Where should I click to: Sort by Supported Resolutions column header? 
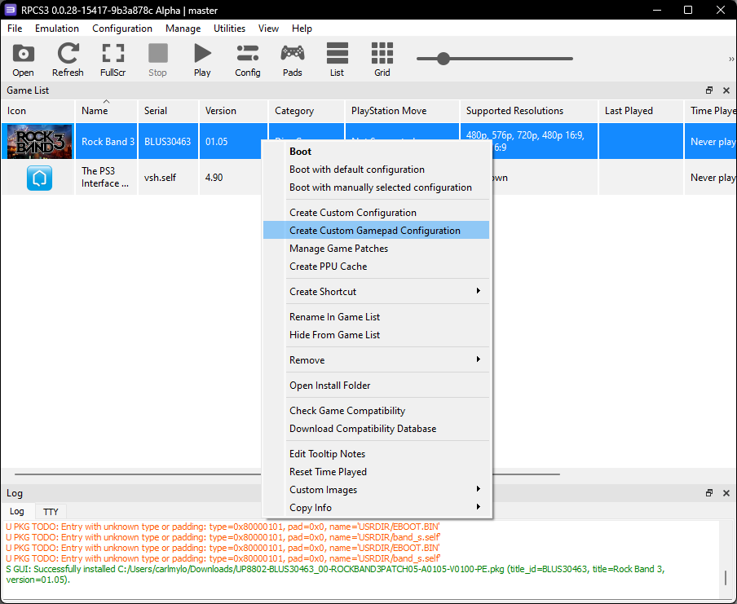coord(529,111)
